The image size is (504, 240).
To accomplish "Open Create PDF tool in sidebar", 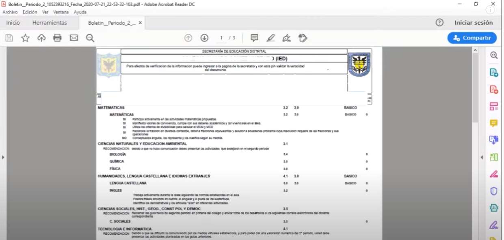I will click(494, 90).
